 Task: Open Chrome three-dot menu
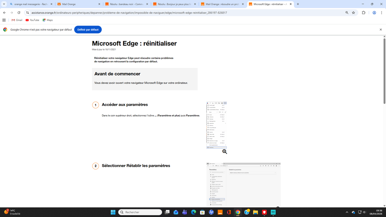[381, 12]
